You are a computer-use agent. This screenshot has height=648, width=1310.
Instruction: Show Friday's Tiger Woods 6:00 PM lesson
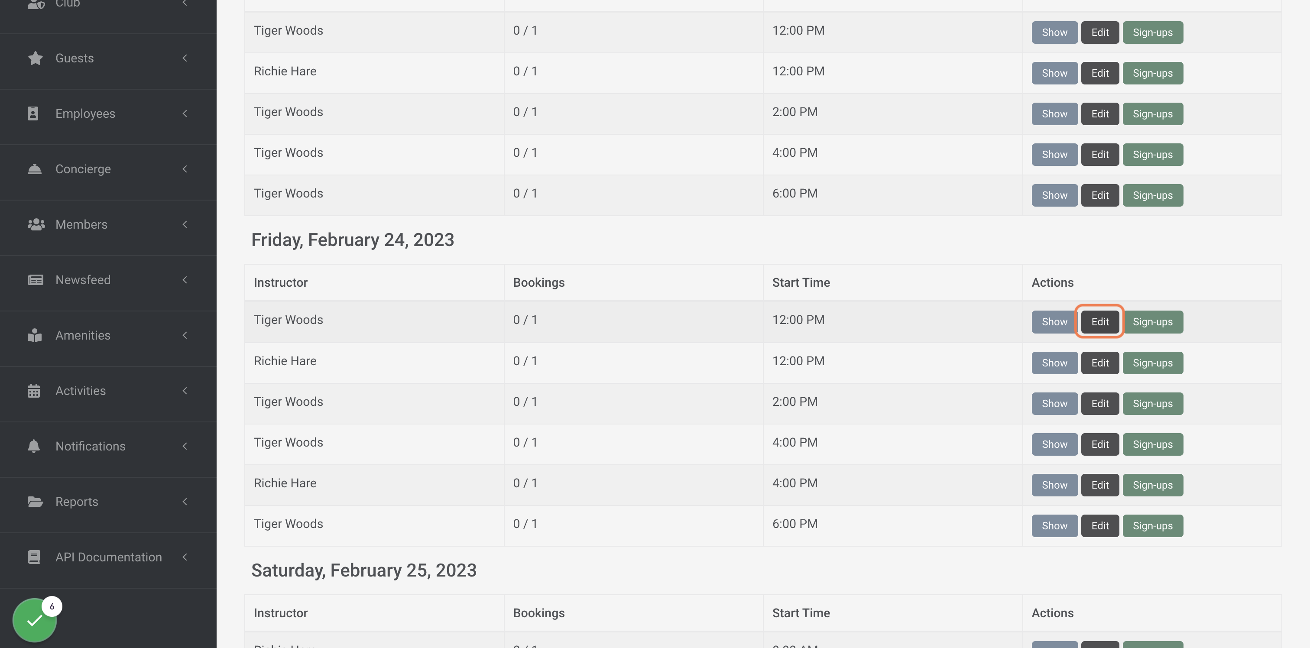coord(1054,525)
